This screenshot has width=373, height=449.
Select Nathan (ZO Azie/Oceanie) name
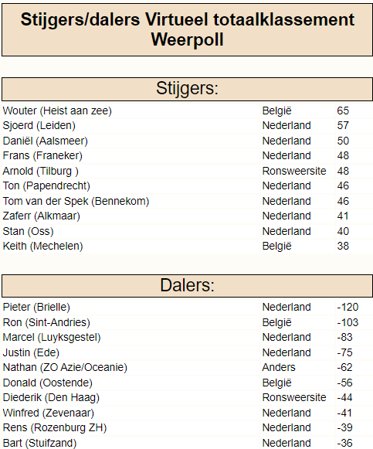coord(65,368)
